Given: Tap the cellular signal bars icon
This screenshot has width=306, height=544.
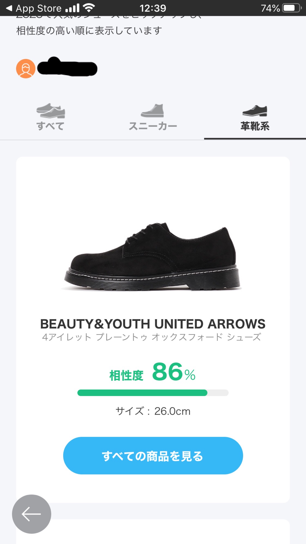Looking at the screenshot, I should 73,8.
